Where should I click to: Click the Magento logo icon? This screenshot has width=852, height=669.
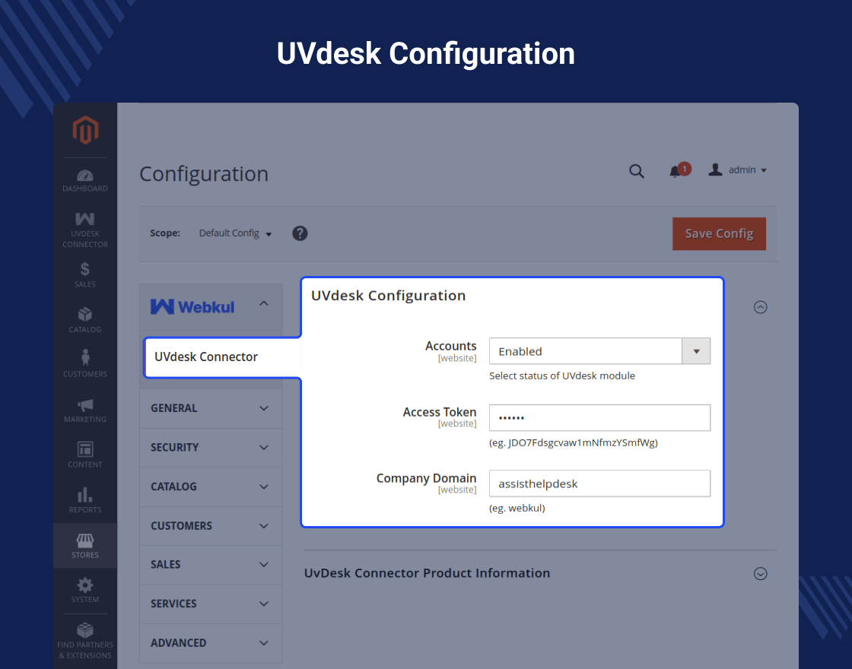[x=85, y=130]
